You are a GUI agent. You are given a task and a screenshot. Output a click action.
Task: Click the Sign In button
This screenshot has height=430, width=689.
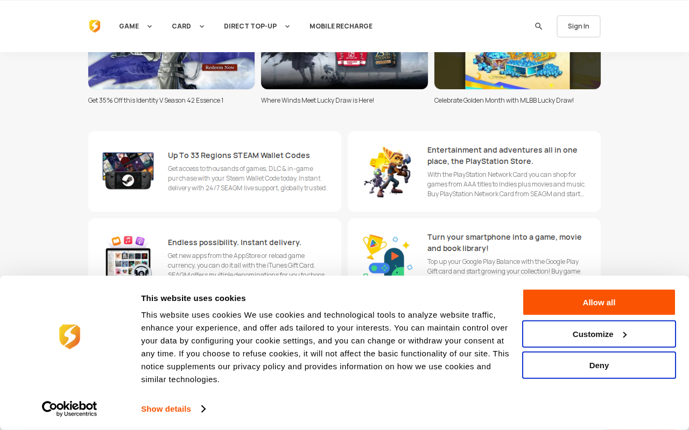pos(579,26)
